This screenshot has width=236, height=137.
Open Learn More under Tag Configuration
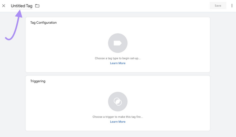pos(118,63)
